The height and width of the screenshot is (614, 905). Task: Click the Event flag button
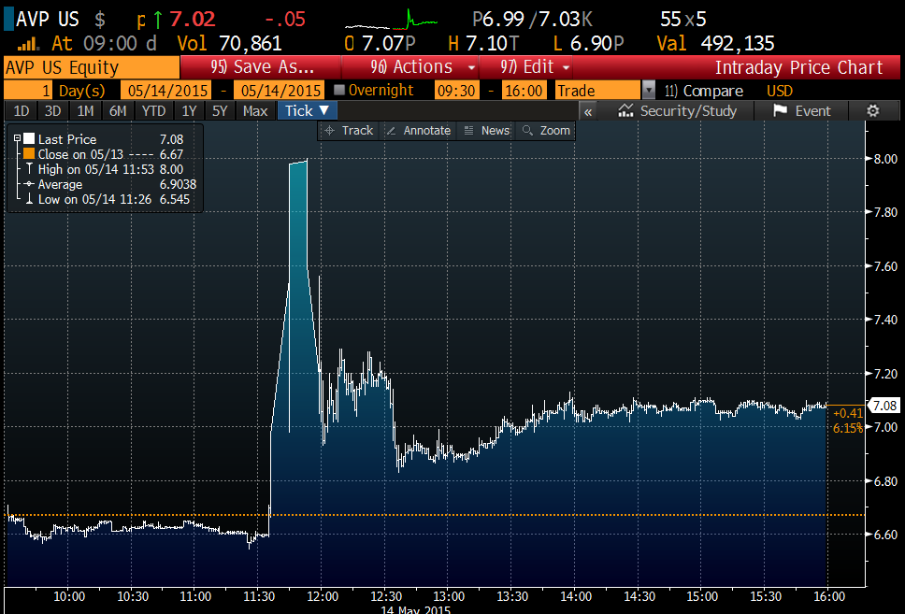(x=801, y=110)
